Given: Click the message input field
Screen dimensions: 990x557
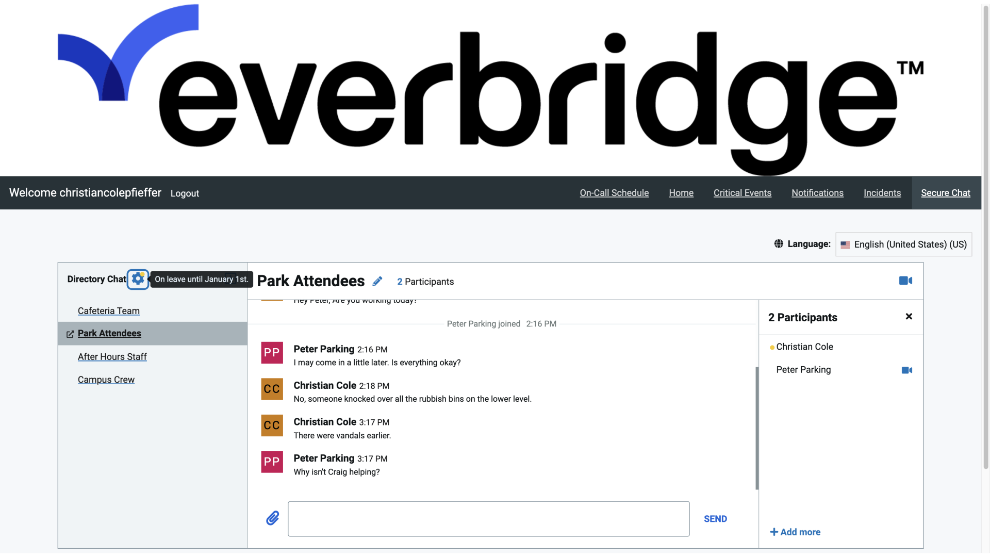Looking at the screenshot, I should [x=488, y=518].
